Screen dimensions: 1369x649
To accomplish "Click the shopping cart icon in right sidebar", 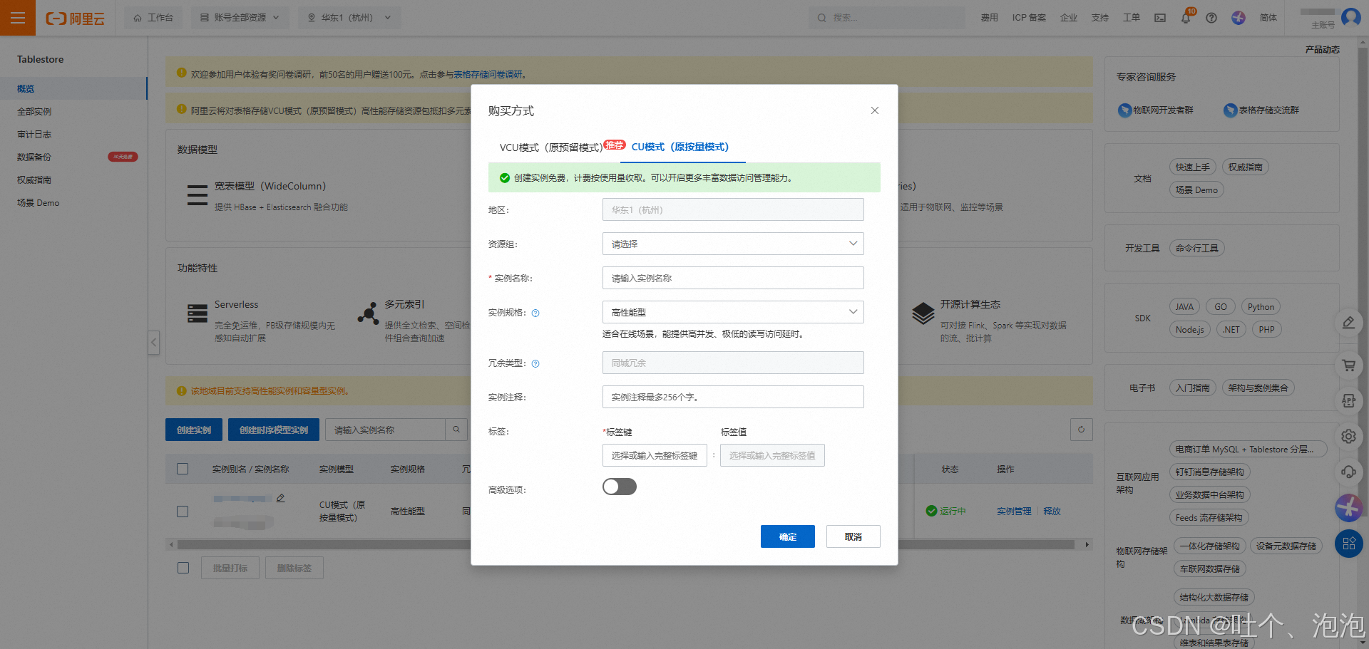I will click(1348, 365).
